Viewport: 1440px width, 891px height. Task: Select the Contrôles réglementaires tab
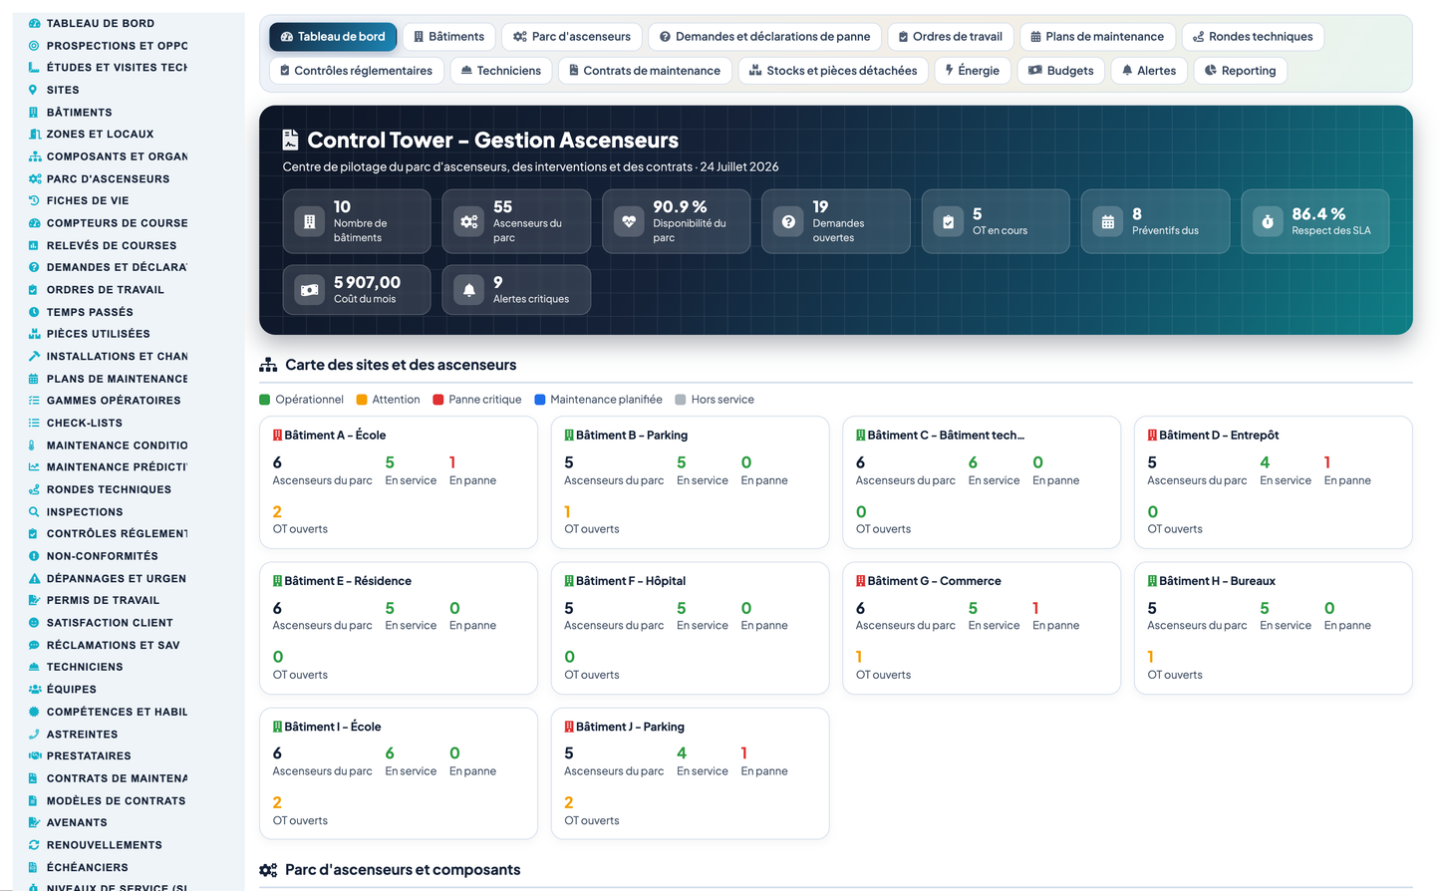click(x=356, y=71)
